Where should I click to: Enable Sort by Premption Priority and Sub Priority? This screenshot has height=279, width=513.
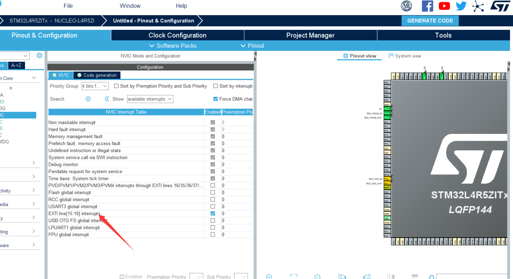(x=116, y=86)
